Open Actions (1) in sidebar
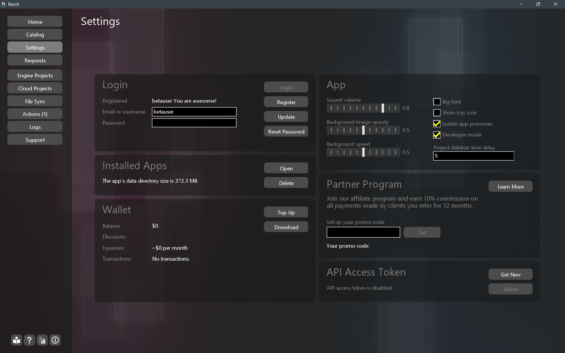 [35, 114]
